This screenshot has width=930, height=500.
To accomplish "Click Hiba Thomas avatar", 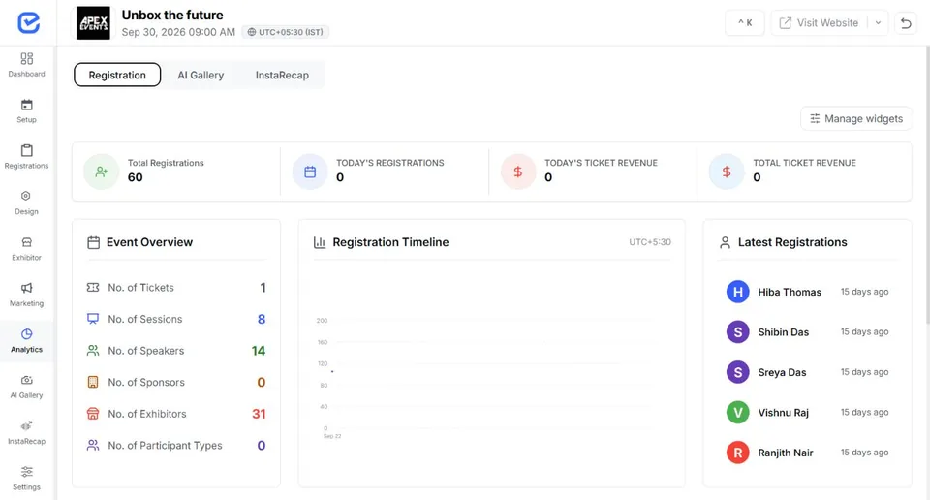I will [x=738, y=292].
